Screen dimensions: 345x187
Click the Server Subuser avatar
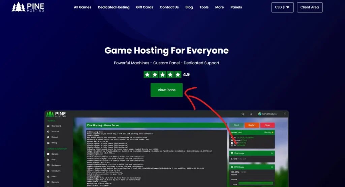[260, 114]
